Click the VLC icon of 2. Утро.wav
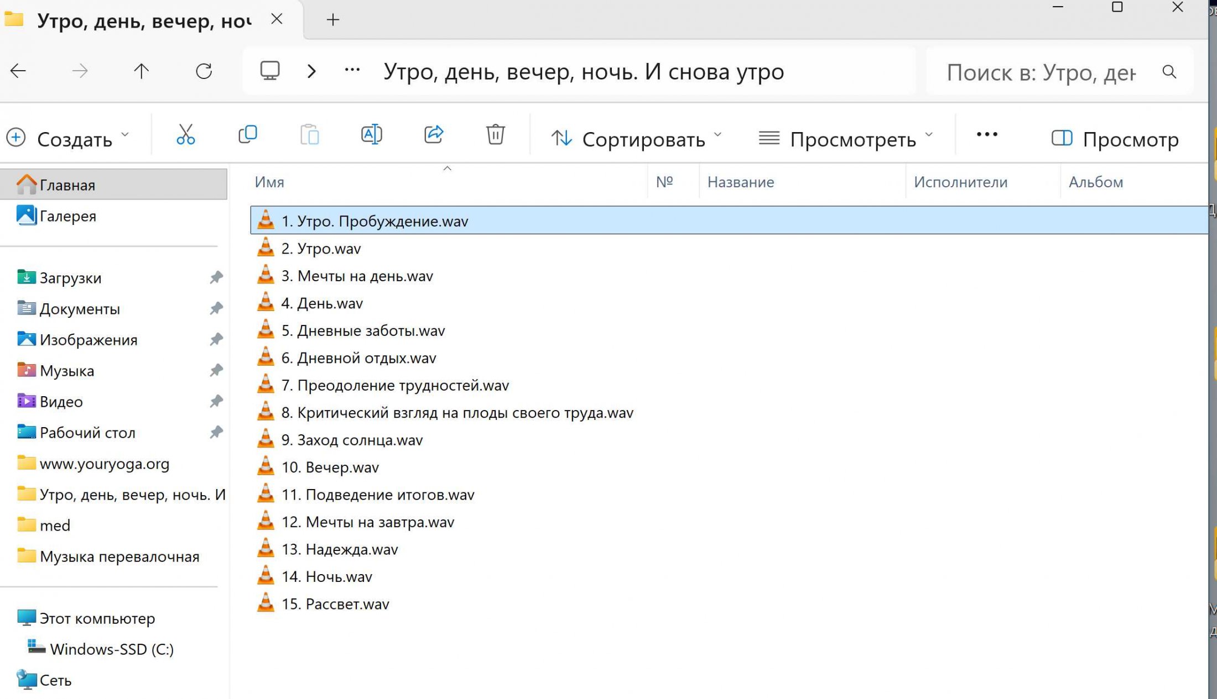Screen dimensions: 1217x699 (x=266, y=248)
